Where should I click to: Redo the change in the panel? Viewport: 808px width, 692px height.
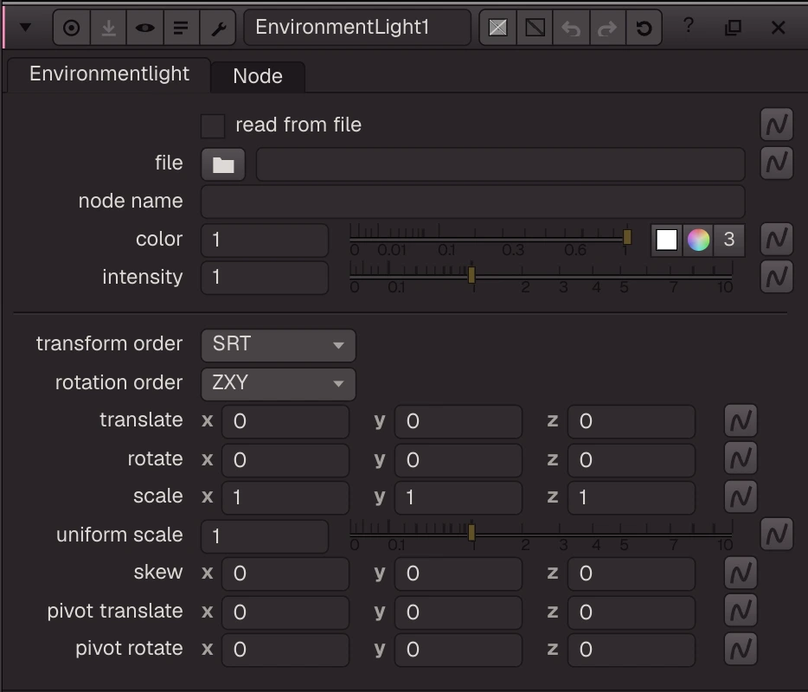pyautogui.click(x=607, y=28)
